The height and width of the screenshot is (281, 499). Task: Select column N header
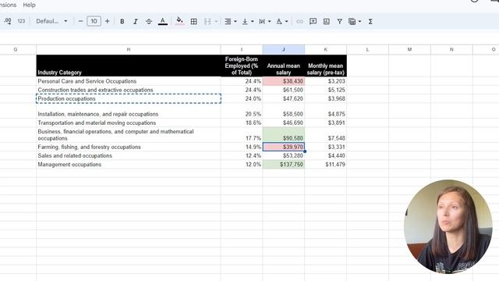pos(451,49)
